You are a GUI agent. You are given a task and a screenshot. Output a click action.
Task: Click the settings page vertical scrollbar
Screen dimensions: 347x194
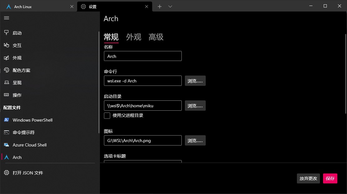[x=346, y=74]
